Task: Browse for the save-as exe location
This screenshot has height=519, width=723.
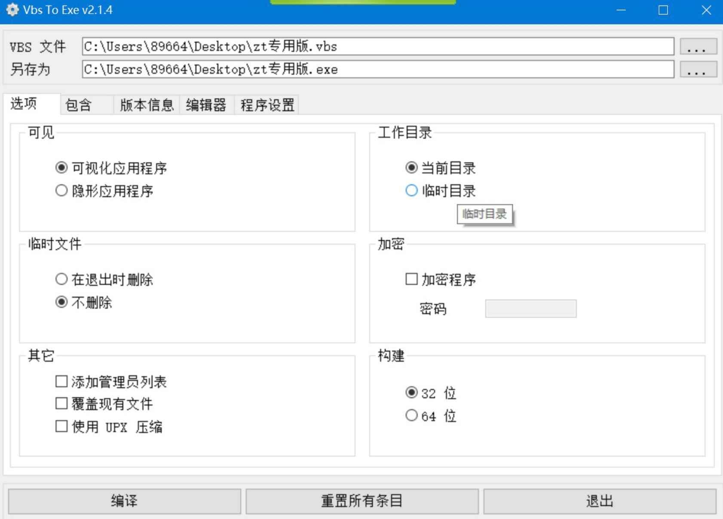Action: pyautogui.click(x=698, y=70)
